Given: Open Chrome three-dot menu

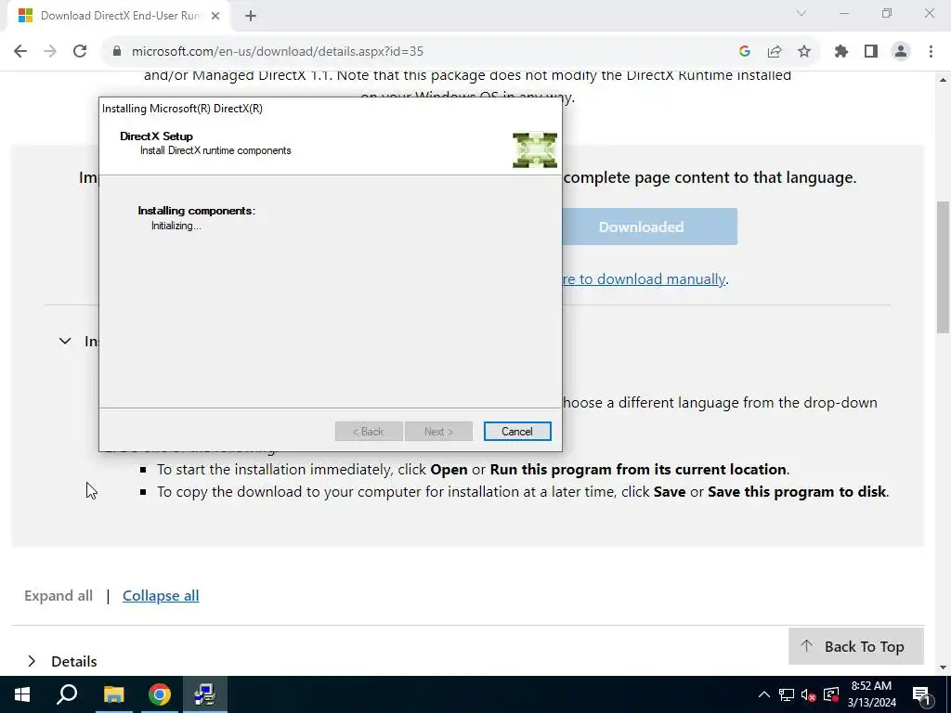Looking at the screenshot, I should tap(931, 52).
